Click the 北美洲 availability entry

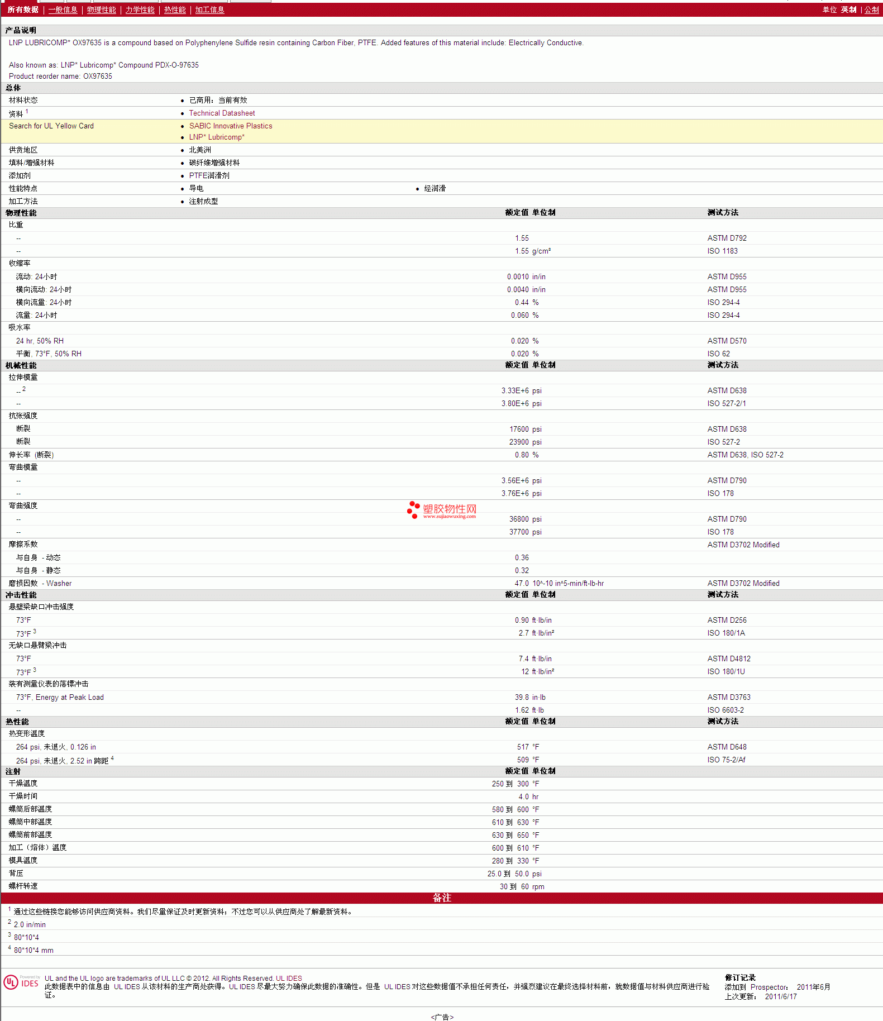(x=200, y=150)
